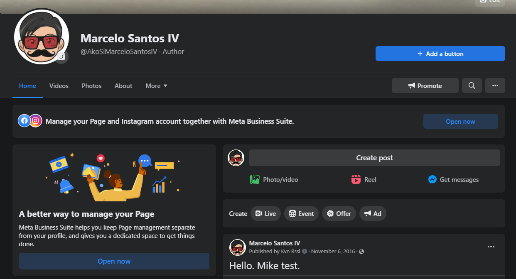Click A better way to manage your Page heading

pos(86,214)
